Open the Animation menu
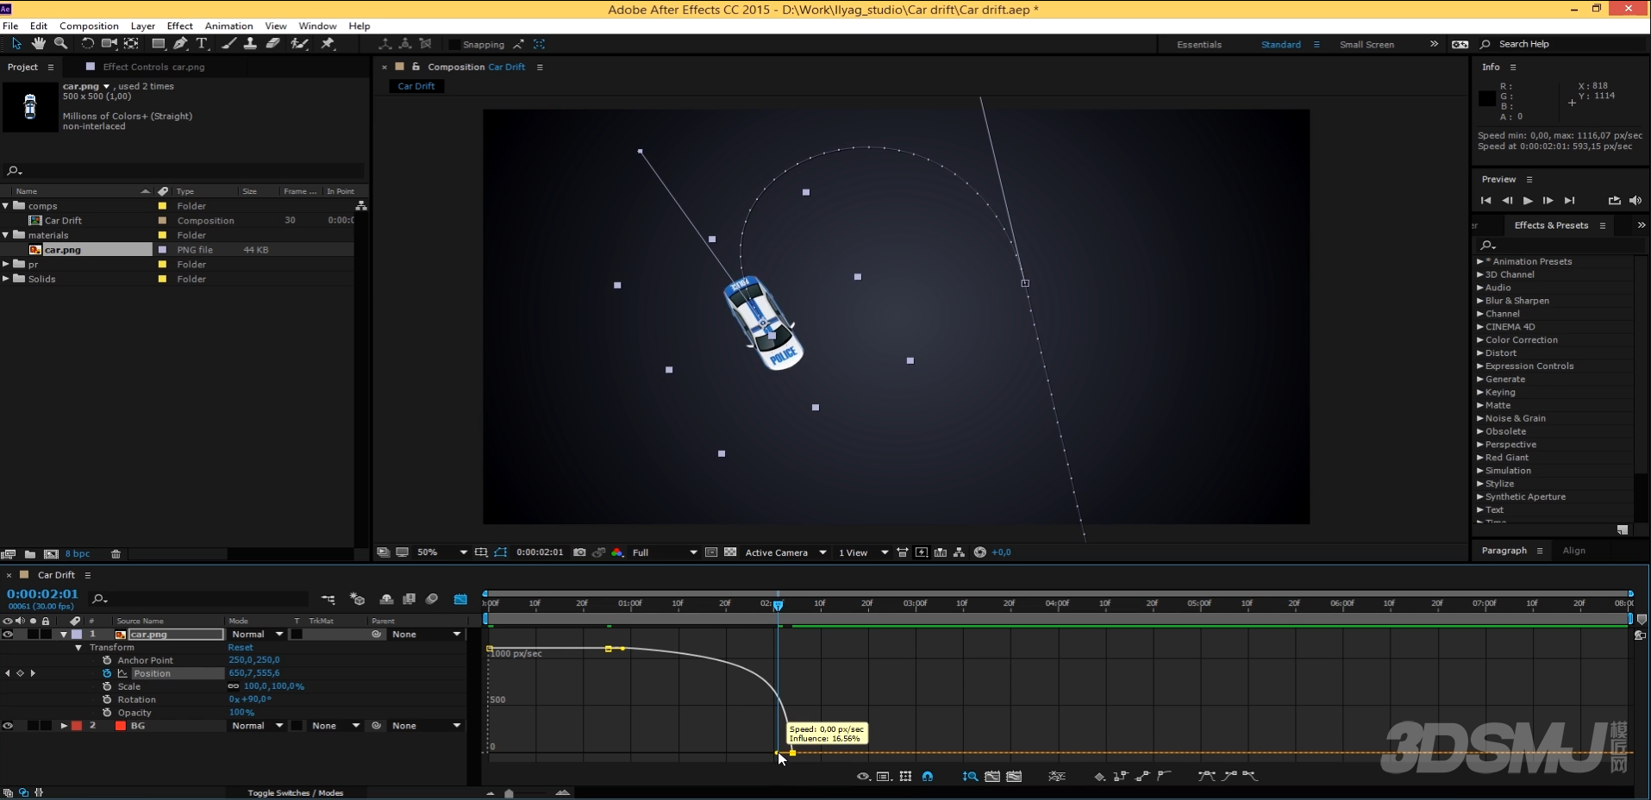Screen dimensions: 1651x800 [x=228, y=26]
